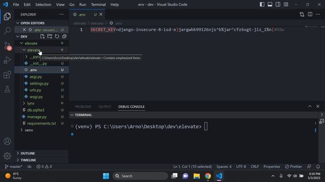Open Source Control view with badge

pos(8,46)
